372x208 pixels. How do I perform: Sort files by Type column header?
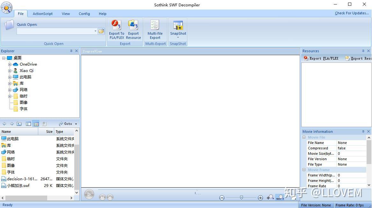(x=64, y=132)
